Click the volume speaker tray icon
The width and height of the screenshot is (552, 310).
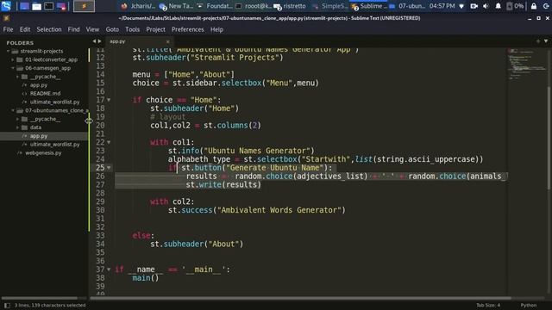(x=486, y=6)
